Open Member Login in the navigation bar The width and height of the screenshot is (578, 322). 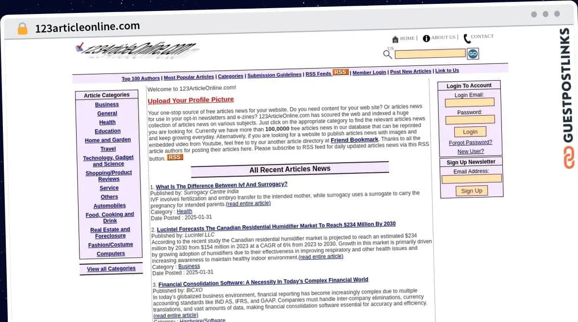[369, 73]
